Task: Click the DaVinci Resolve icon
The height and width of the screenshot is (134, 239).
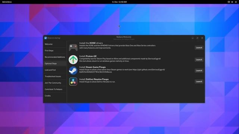Action: 73,82
